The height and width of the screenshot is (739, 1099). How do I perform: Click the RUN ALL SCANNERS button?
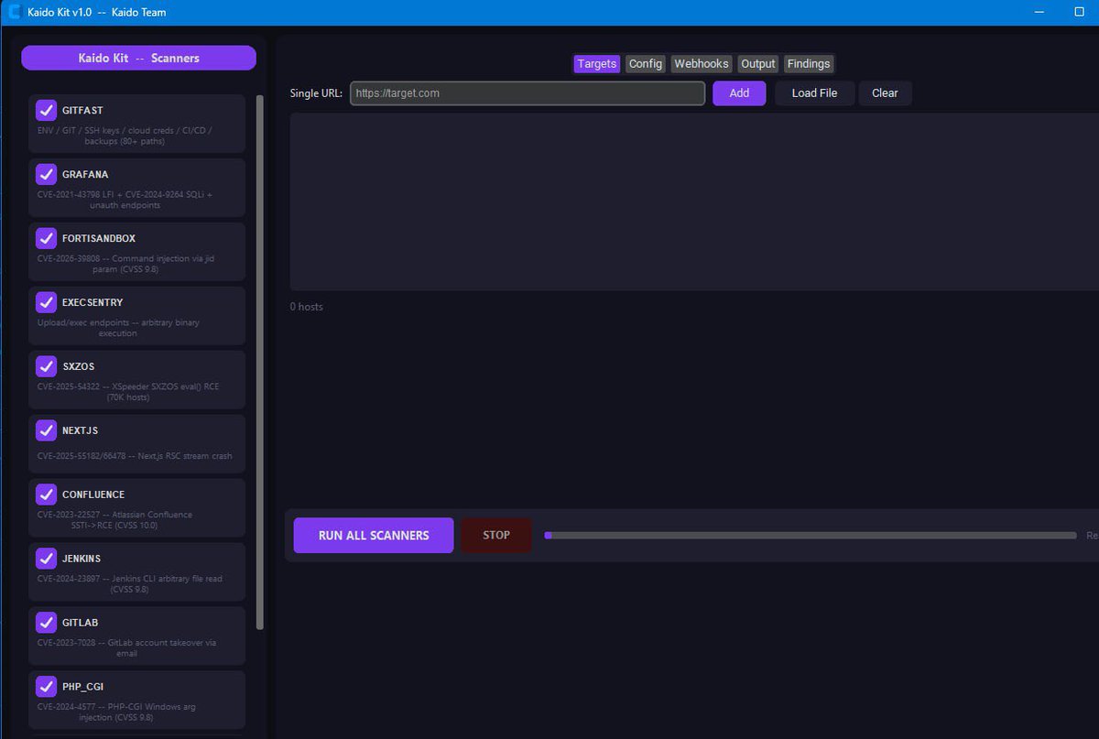374,536
